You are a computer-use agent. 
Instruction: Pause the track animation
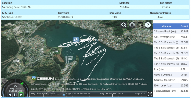15,94
